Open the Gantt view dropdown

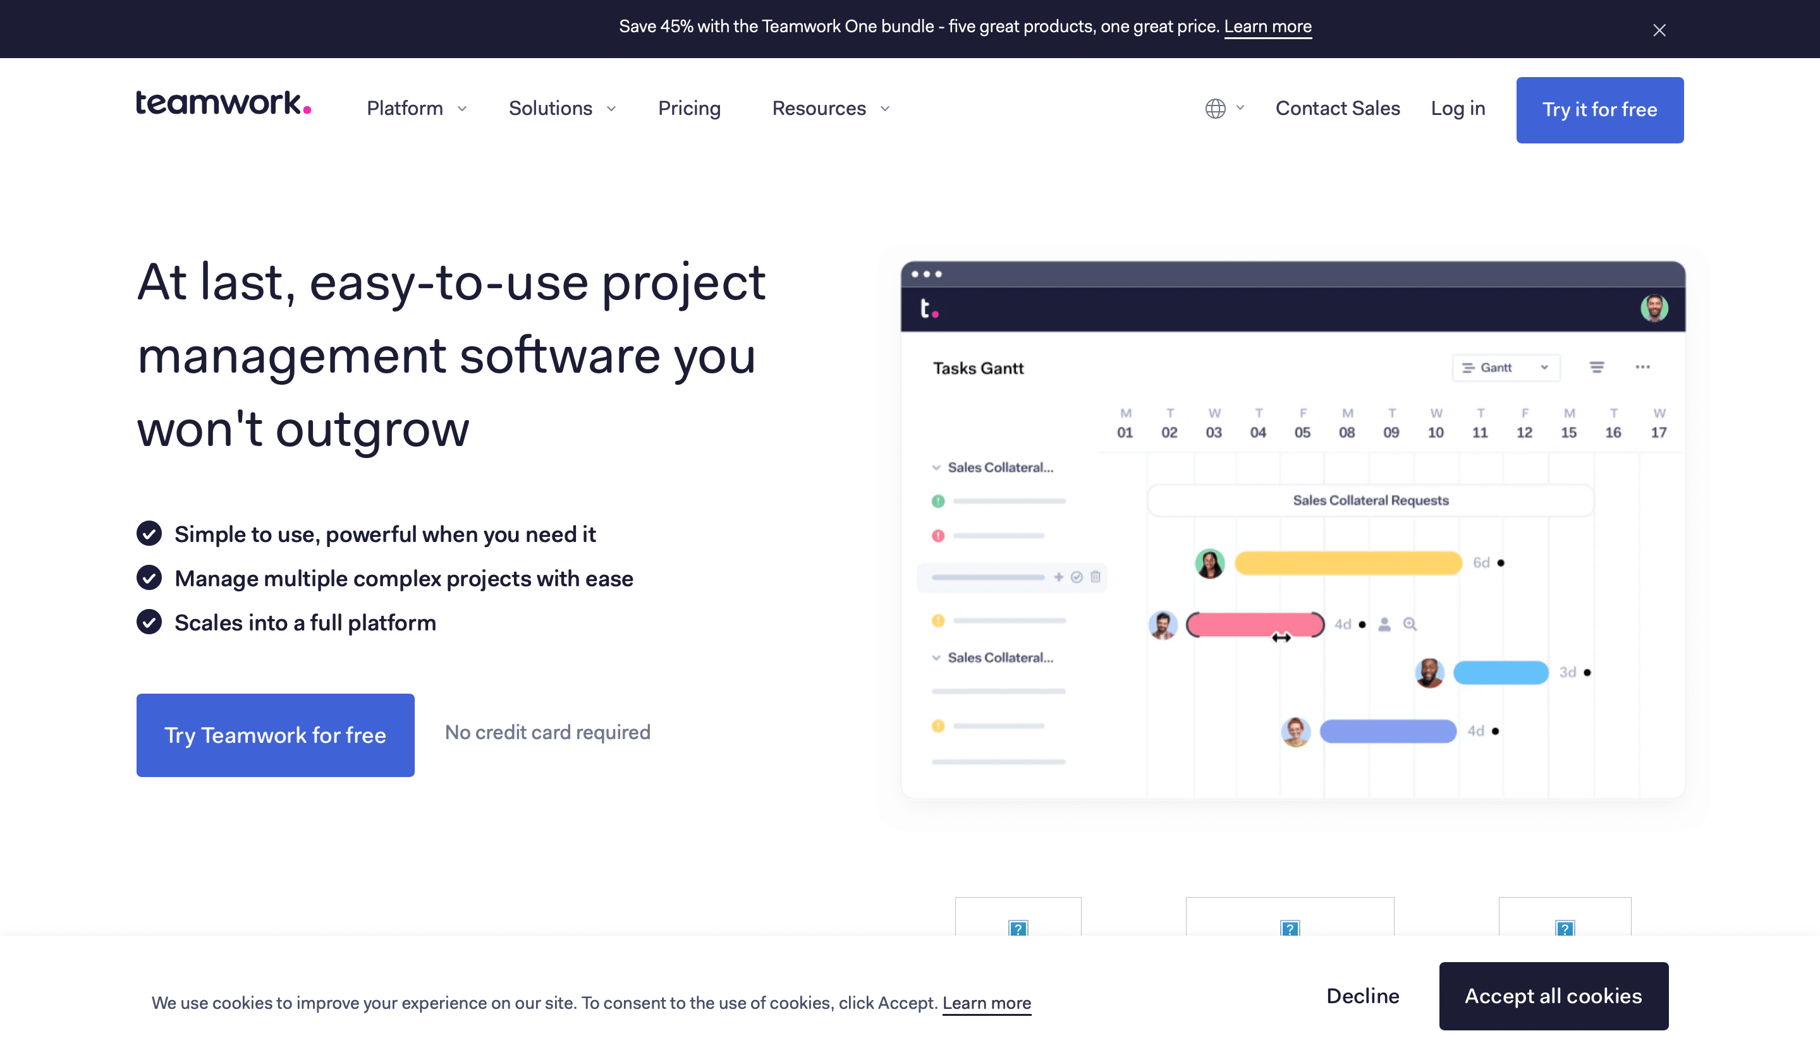(x=1506, y=367)
